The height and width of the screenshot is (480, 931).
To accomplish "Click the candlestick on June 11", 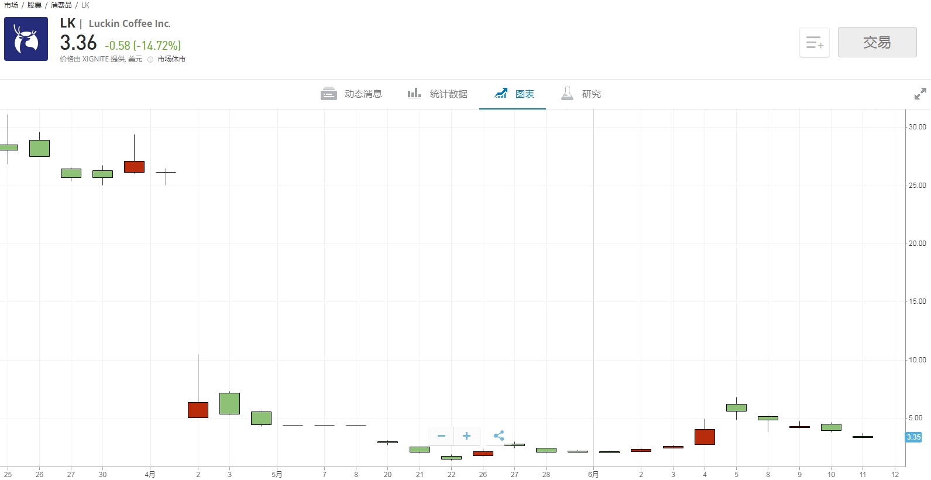I will click(x=863, y=437).
